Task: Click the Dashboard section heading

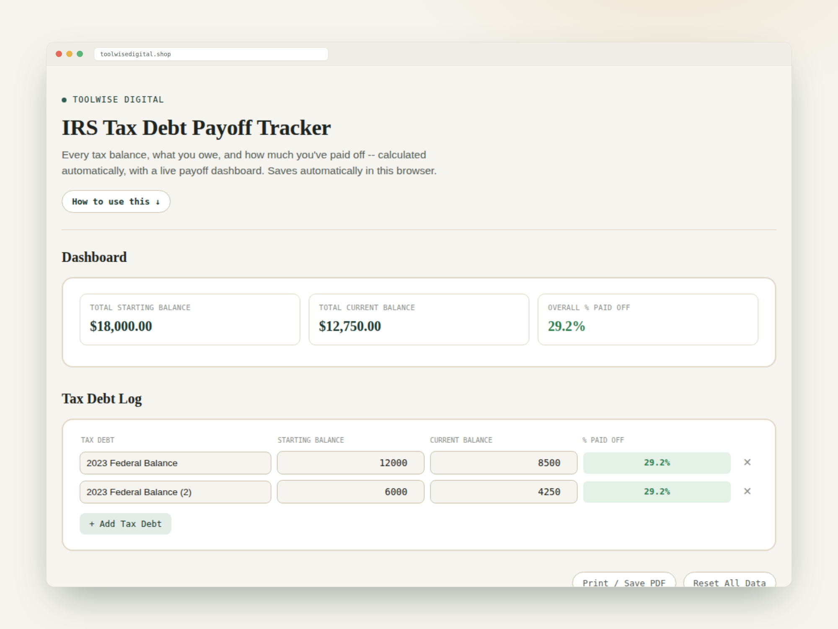Action: 94,257
